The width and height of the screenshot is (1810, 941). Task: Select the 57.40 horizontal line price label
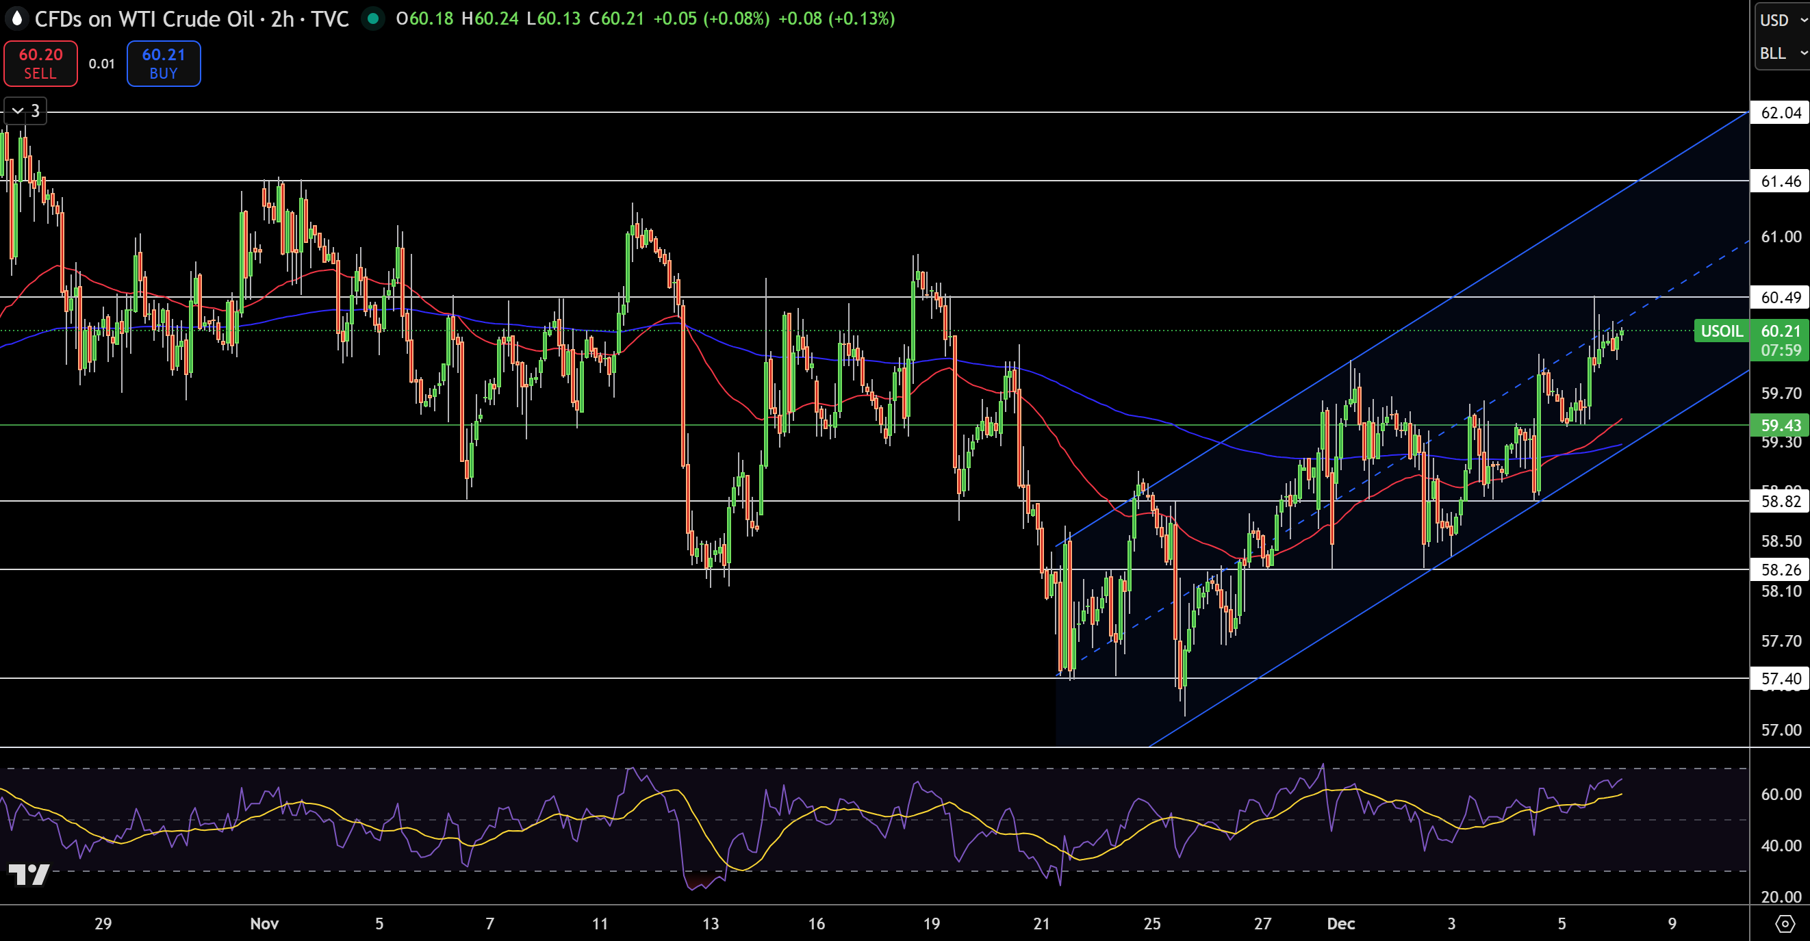point(1781,678)
